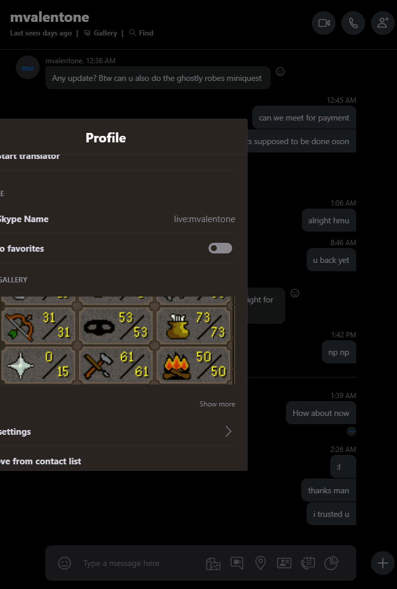Click the share contact card icon
The image size is (397, 589).
click(x=284, y=562)
